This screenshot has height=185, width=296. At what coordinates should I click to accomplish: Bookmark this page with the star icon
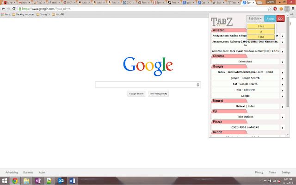(269, 9)
